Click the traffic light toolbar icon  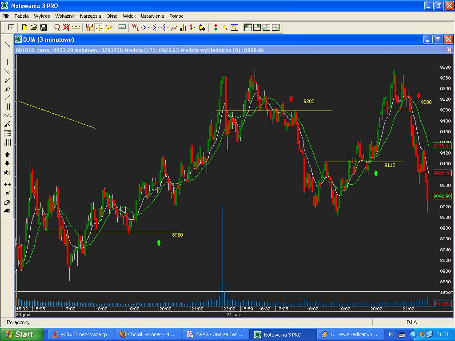[x=216, y=28]
